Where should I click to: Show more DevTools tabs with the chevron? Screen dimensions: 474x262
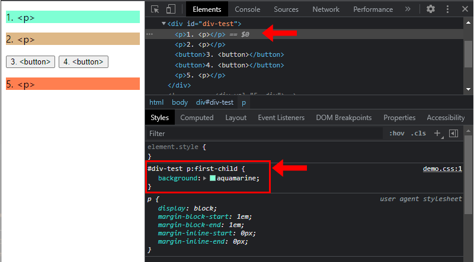[x=408, y=9]
